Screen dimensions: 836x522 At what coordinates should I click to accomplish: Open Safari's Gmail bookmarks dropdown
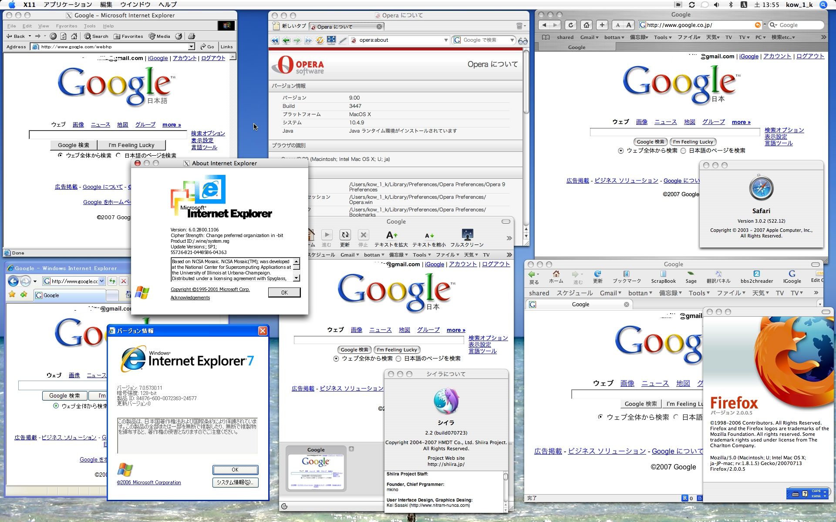coord(589,37)
